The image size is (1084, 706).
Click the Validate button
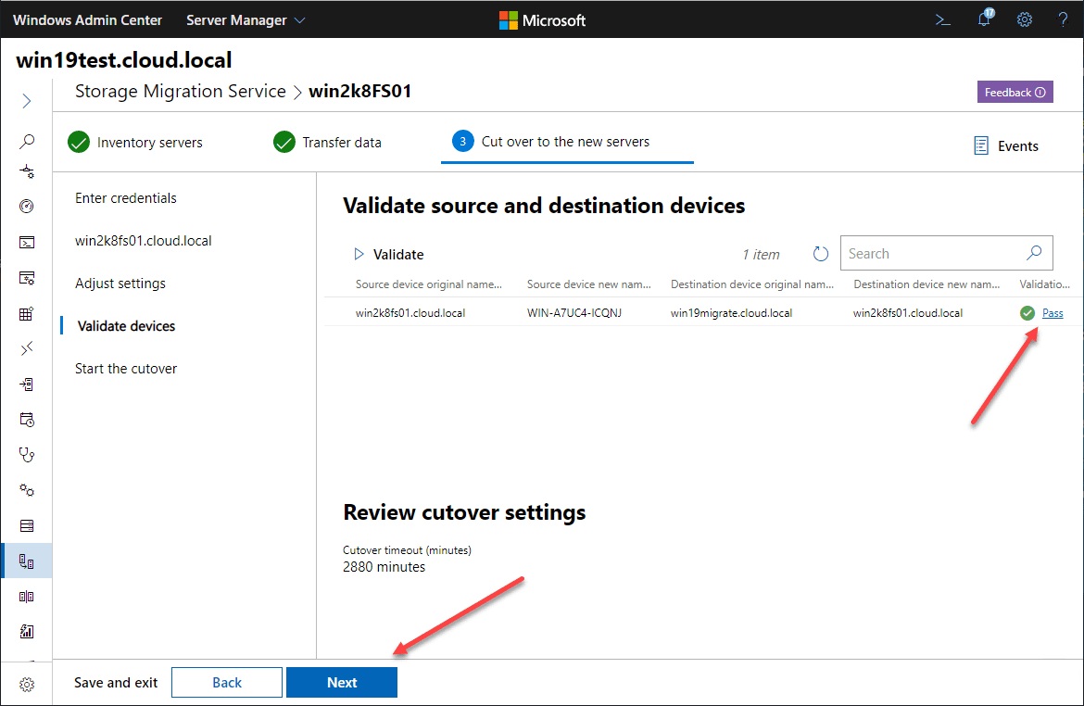(x=389, y=255)
